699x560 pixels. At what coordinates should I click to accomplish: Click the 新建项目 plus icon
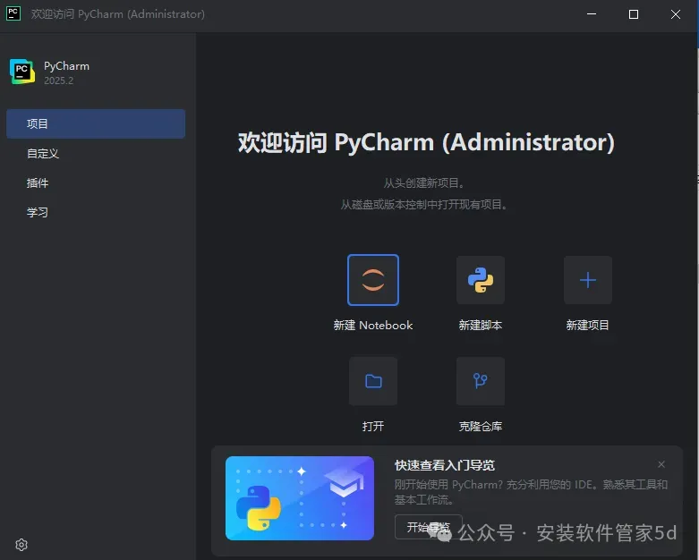(587, 280)
